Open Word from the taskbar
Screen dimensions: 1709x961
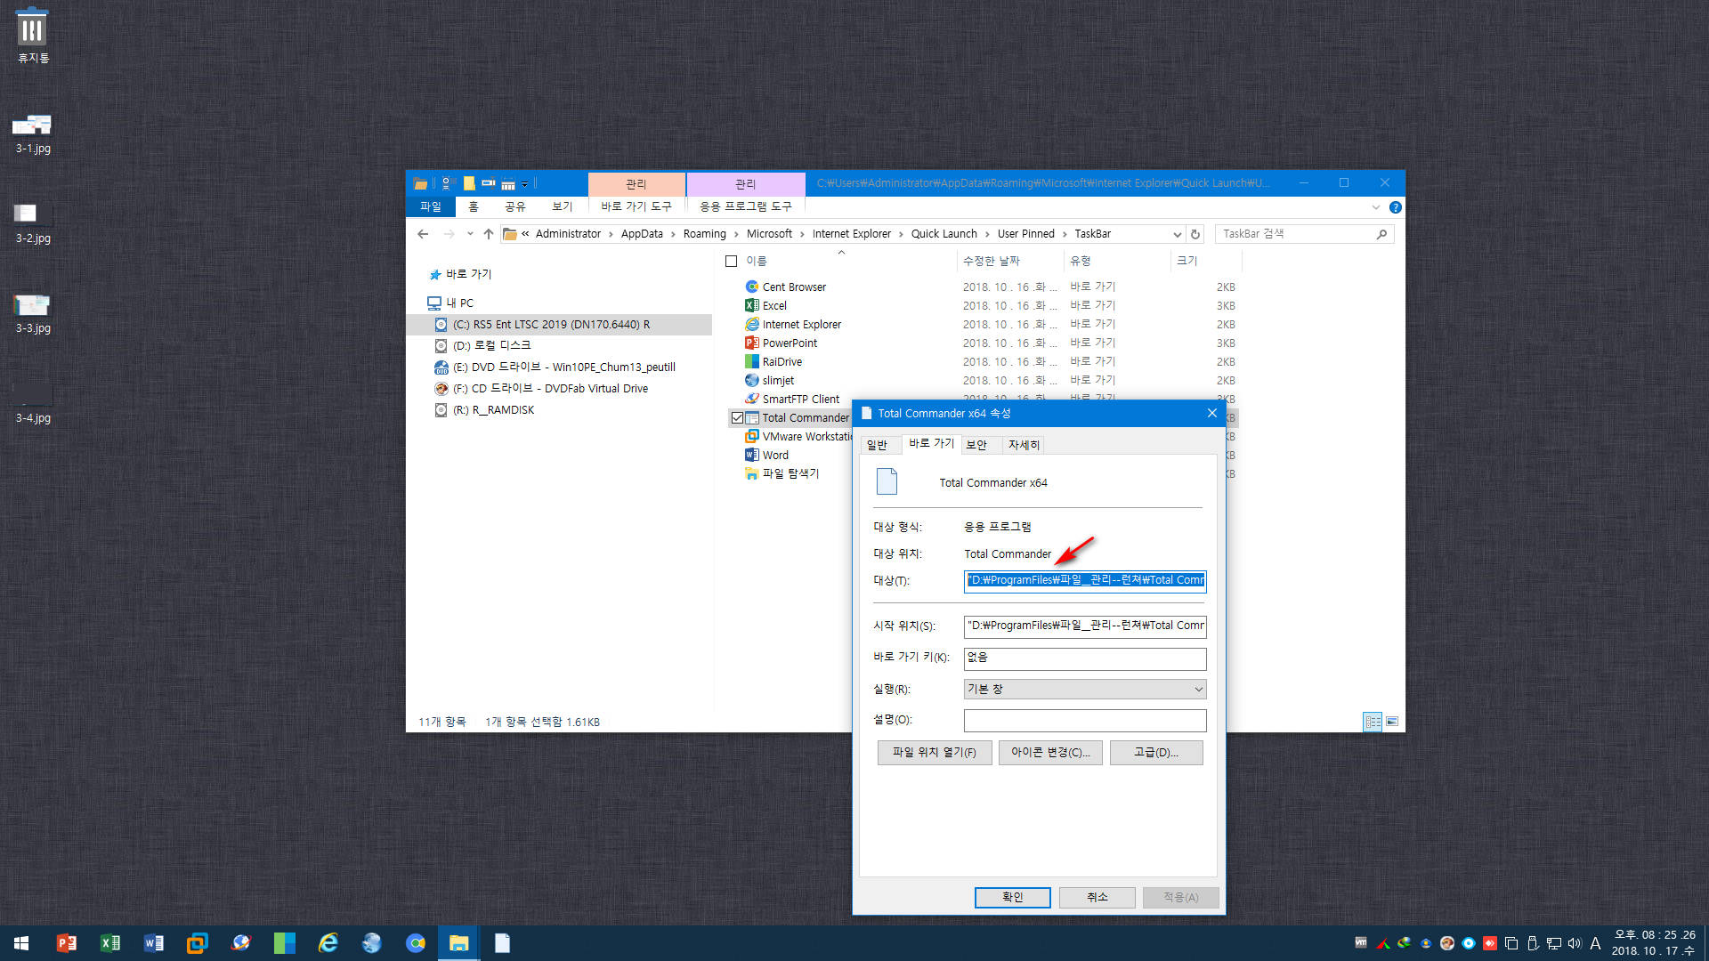pos(153,943)
